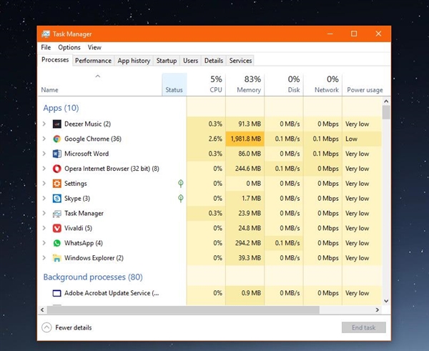Collapse view with Fewer details
Viewport: 429px width, 351px height.
(67, 327)
